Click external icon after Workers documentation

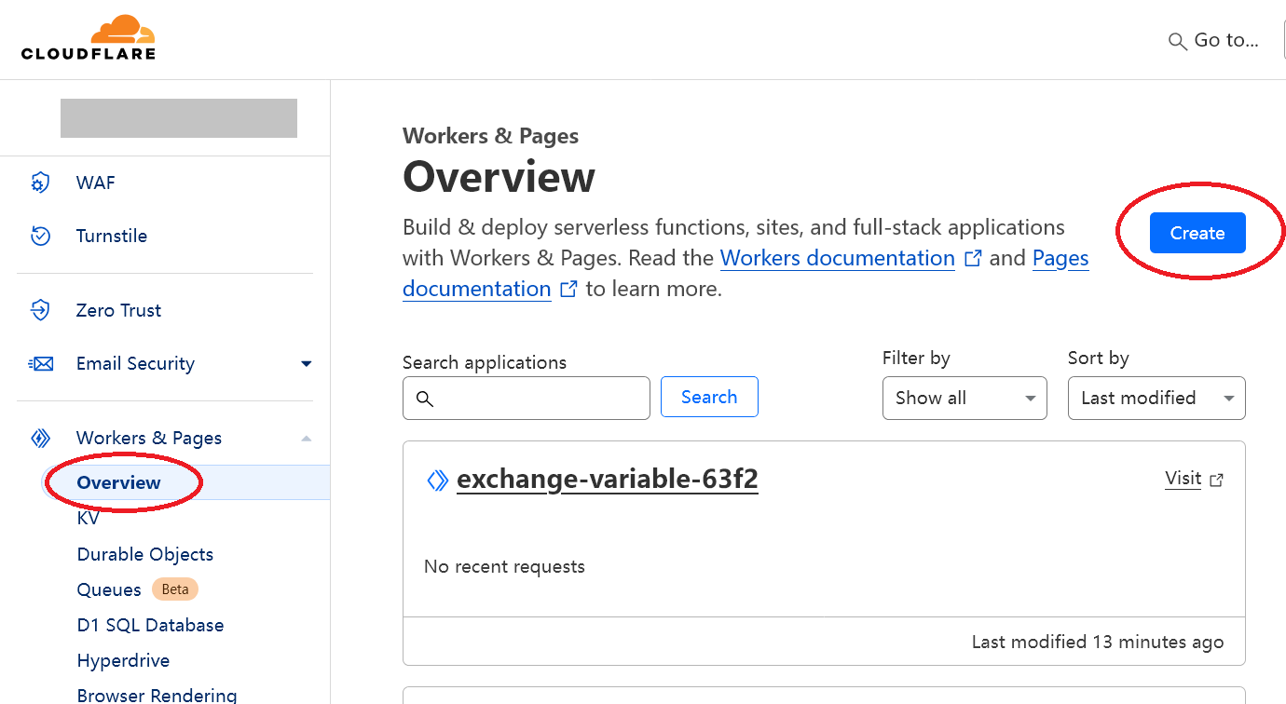[973, 259]
